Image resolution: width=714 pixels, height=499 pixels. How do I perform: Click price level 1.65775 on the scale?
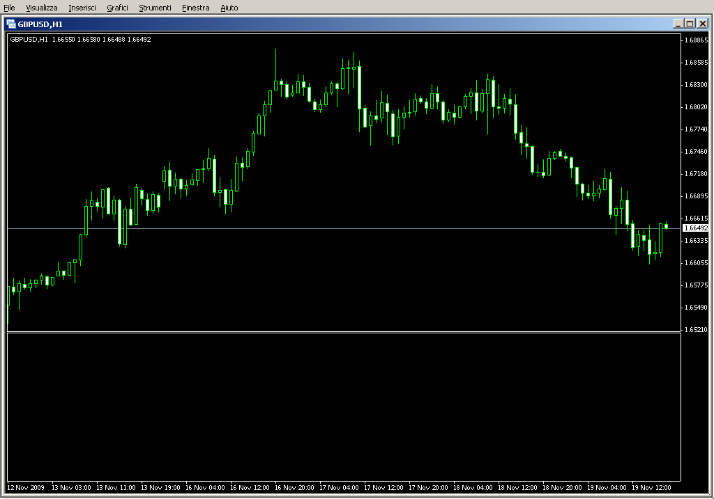pos(697,285)
